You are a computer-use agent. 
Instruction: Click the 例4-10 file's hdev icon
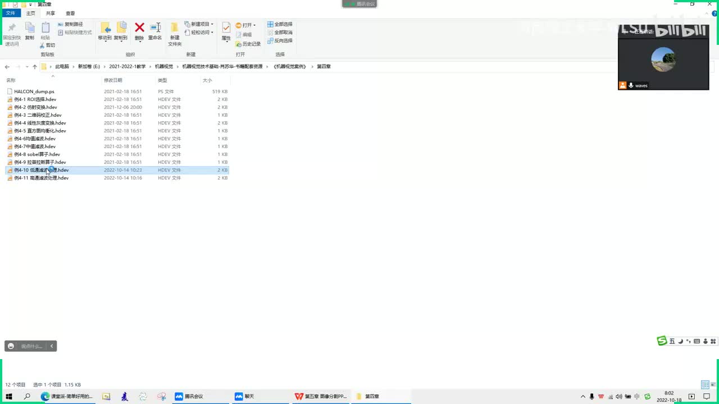click(x=10, y=170)
